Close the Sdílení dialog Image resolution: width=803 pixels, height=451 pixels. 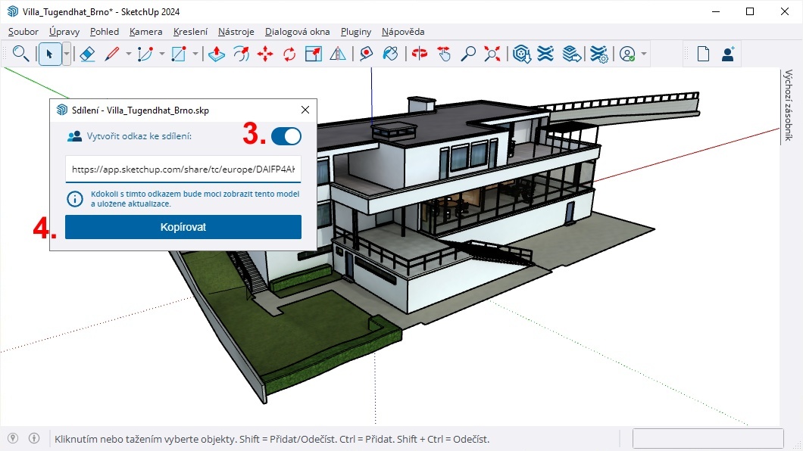tap(305, 110)
